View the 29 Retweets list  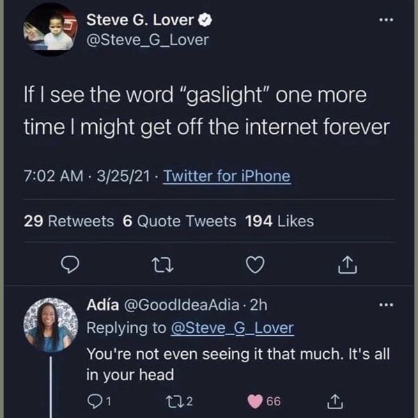(68, 221)
